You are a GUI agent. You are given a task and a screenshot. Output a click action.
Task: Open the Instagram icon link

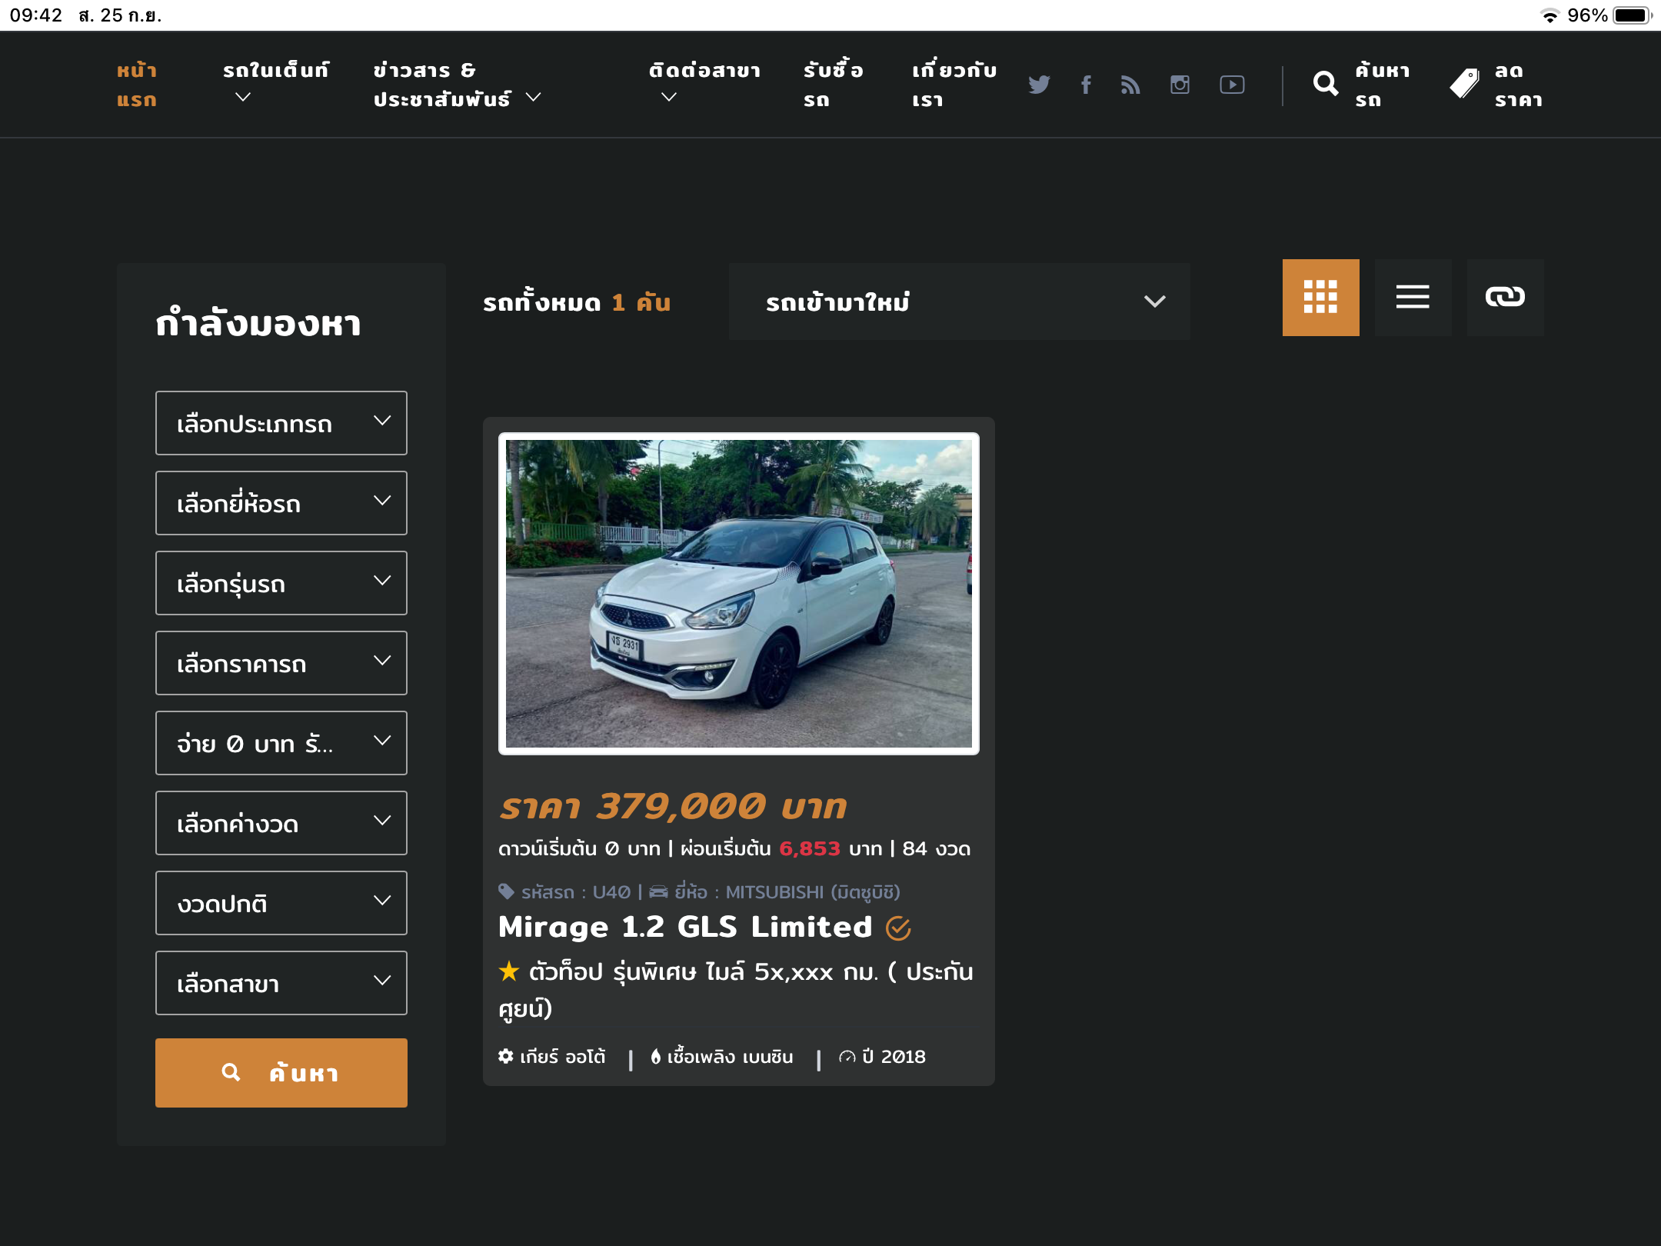pos(1180,85)
